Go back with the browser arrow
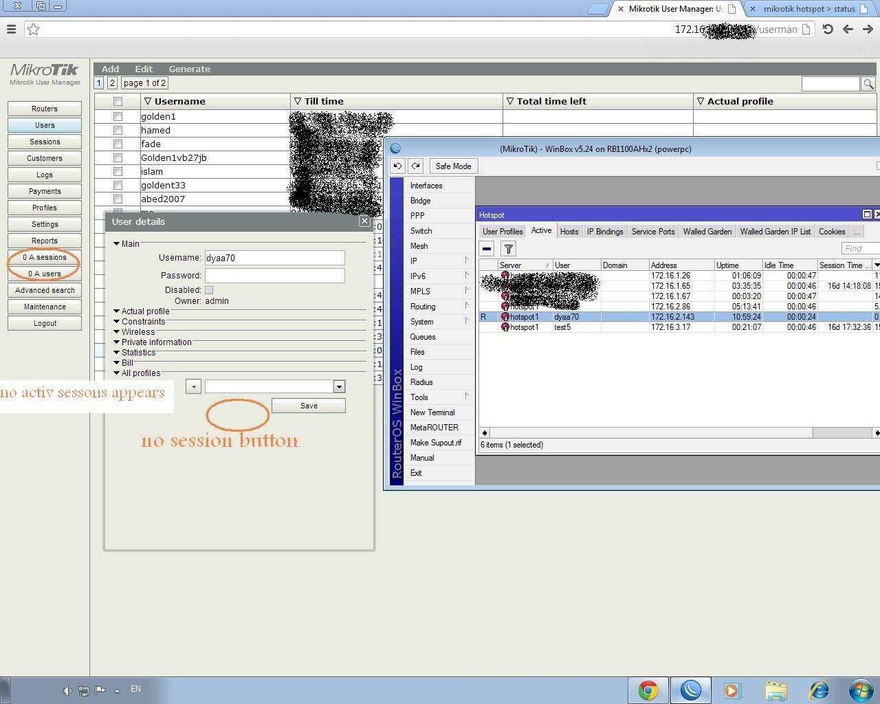Screen dimensions: 880x704 [848, 29]
